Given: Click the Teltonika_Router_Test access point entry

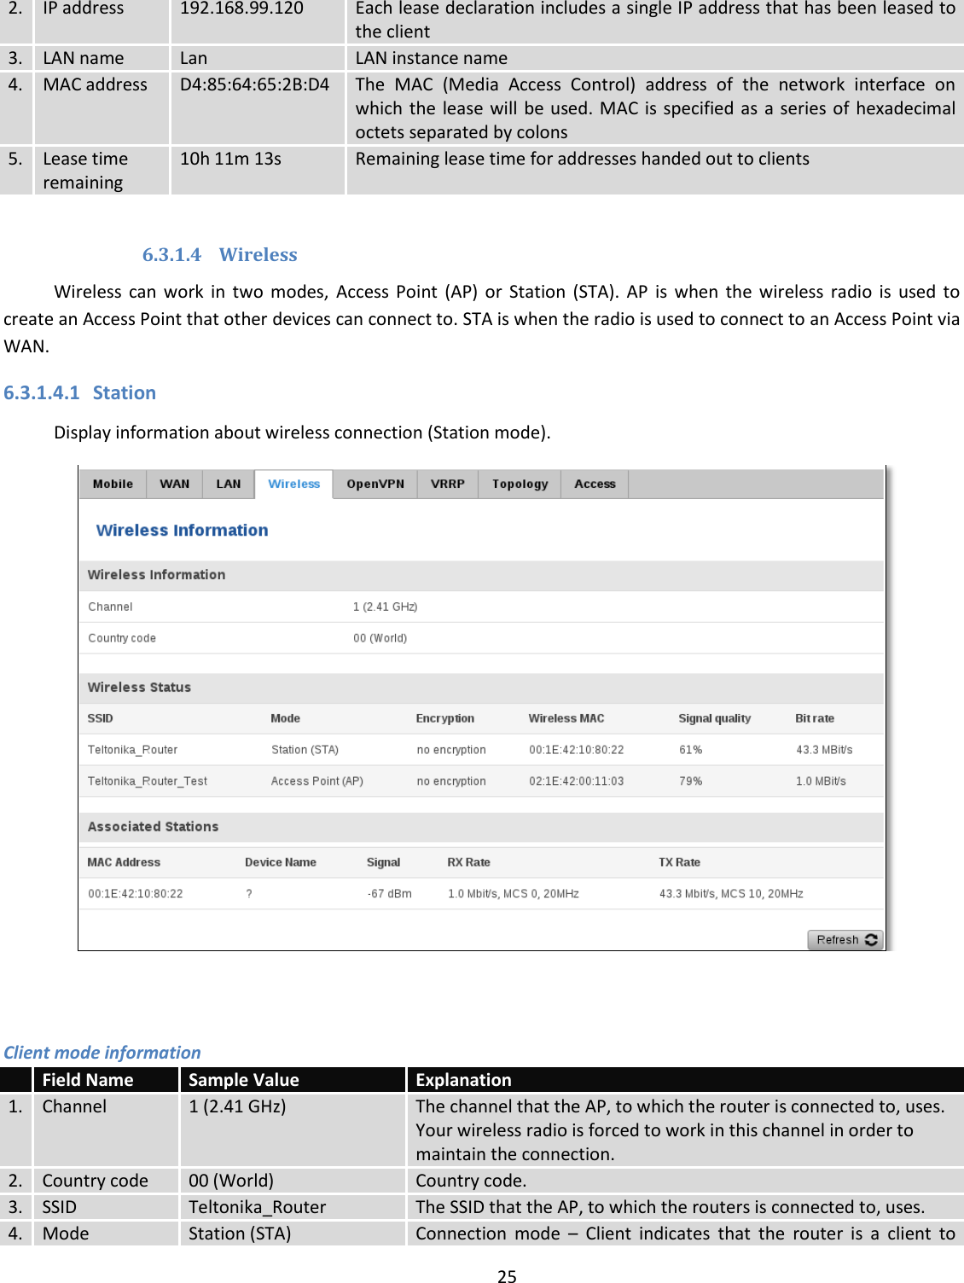Looking at the screenshot, I should (146, 780).
